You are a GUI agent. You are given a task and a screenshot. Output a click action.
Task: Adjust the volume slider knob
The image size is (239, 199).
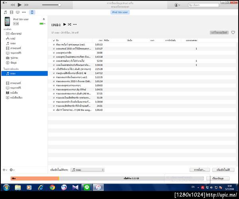click(60, 5)
